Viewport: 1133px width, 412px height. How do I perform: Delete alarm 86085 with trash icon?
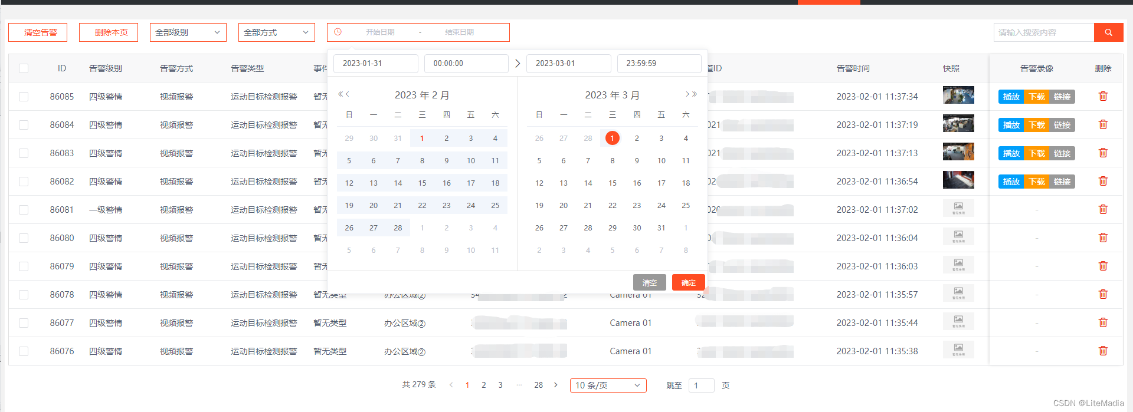1103,96
